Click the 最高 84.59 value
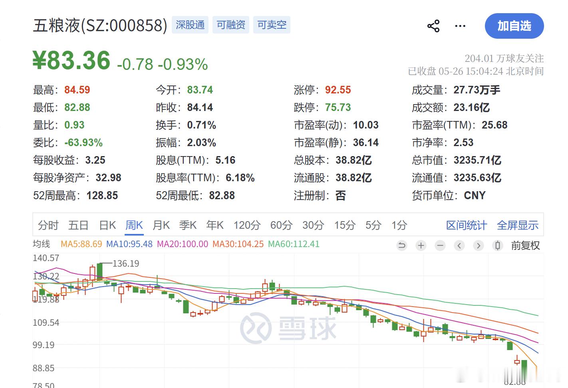The width and height of the screenshot is (568, 388). click(x=77, y=90)
